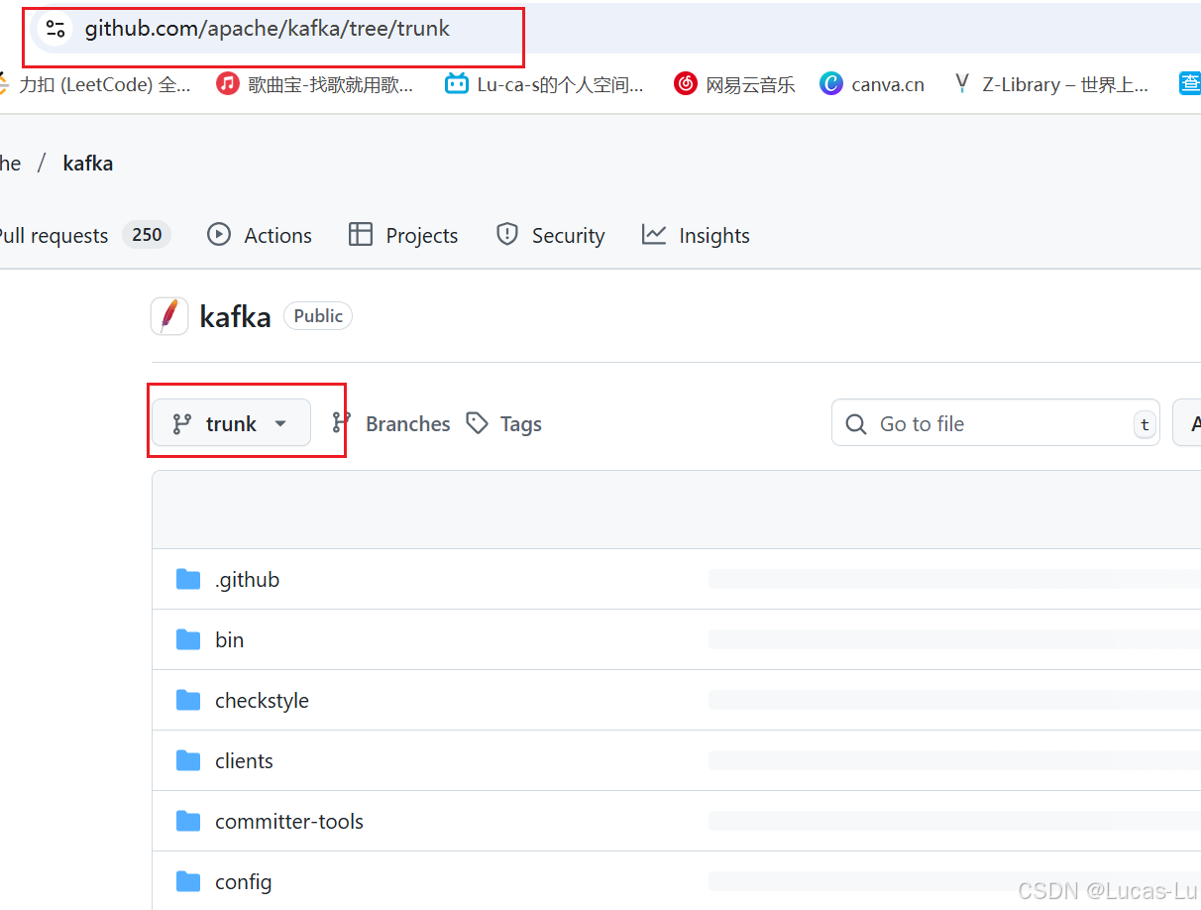1201x910 pixels.
Task: Click the Security shield icon
Action: [507, 235]
